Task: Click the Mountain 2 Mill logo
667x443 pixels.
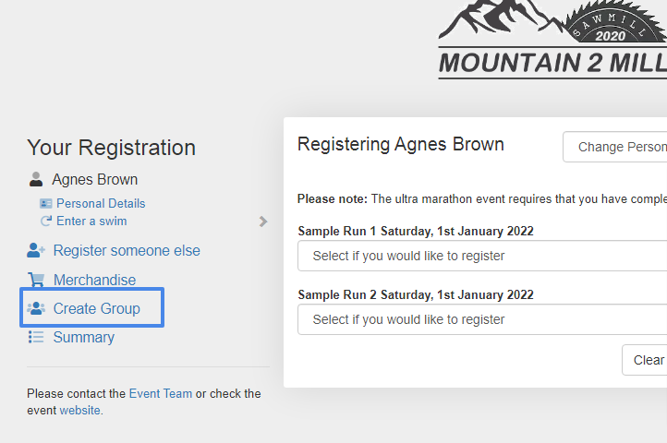Action: pyautogui.click(x=552, y=42)
